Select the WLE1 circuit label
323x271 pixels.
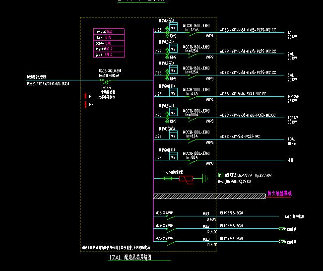pos(209,212)
